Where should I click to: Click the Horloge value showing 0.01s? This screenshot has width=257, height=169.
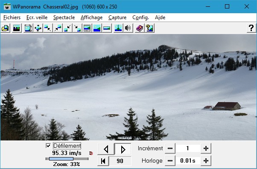(x=188, y=160)
